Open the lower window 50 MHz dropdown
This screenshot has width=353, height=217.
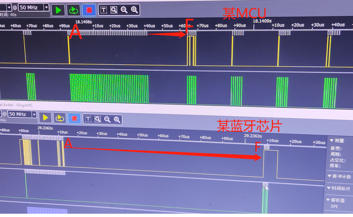point(34,114)
